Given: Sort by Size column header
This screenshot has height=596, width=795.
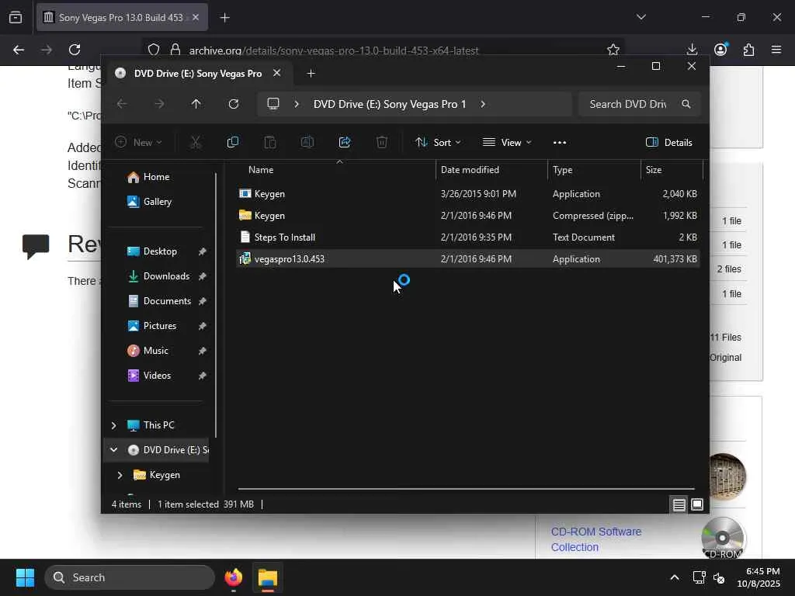Looking at the screenshot, I should 672,170.
